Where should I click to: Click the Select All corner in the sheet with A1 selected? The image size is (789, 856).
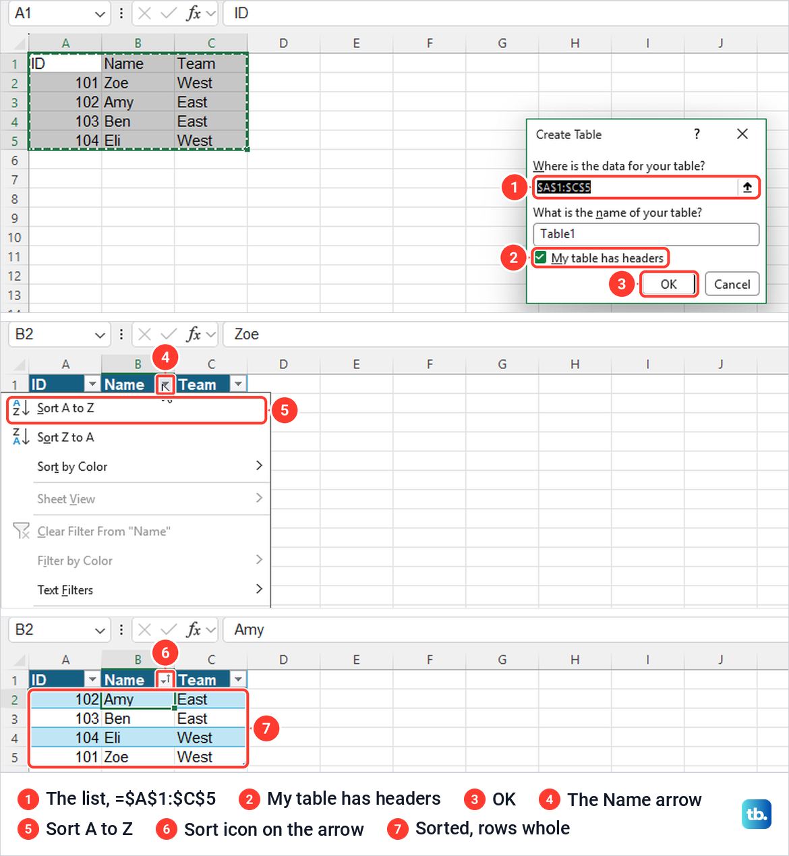20,45
